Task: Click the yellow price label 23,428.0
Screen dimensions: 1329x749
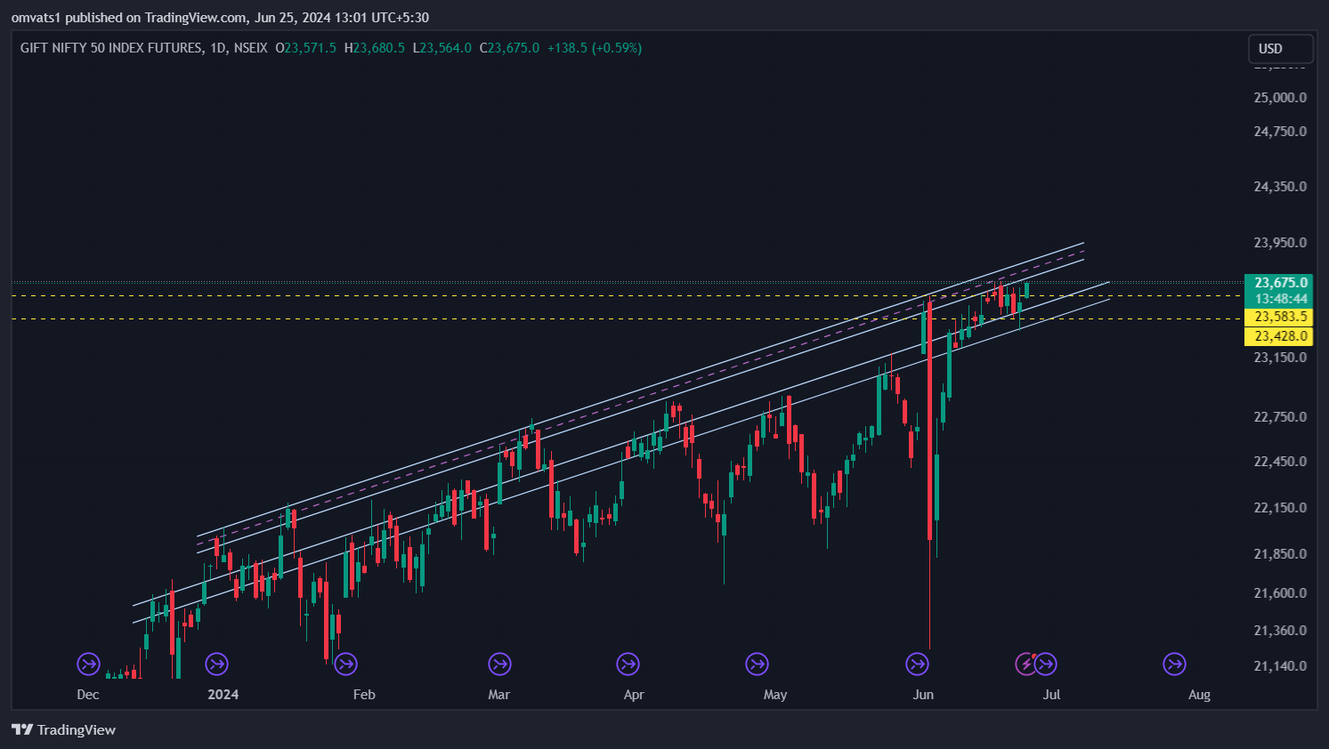Action: 1278,336
